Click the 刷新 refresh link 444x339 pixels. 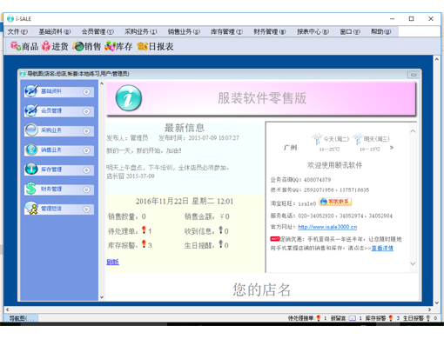[x=112, y=262]
